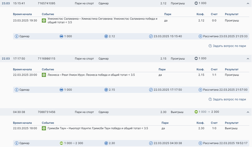Click football icon beside Унионистас Саламанка event
Viewport: 252px width, 147px height.
point(44,20)
